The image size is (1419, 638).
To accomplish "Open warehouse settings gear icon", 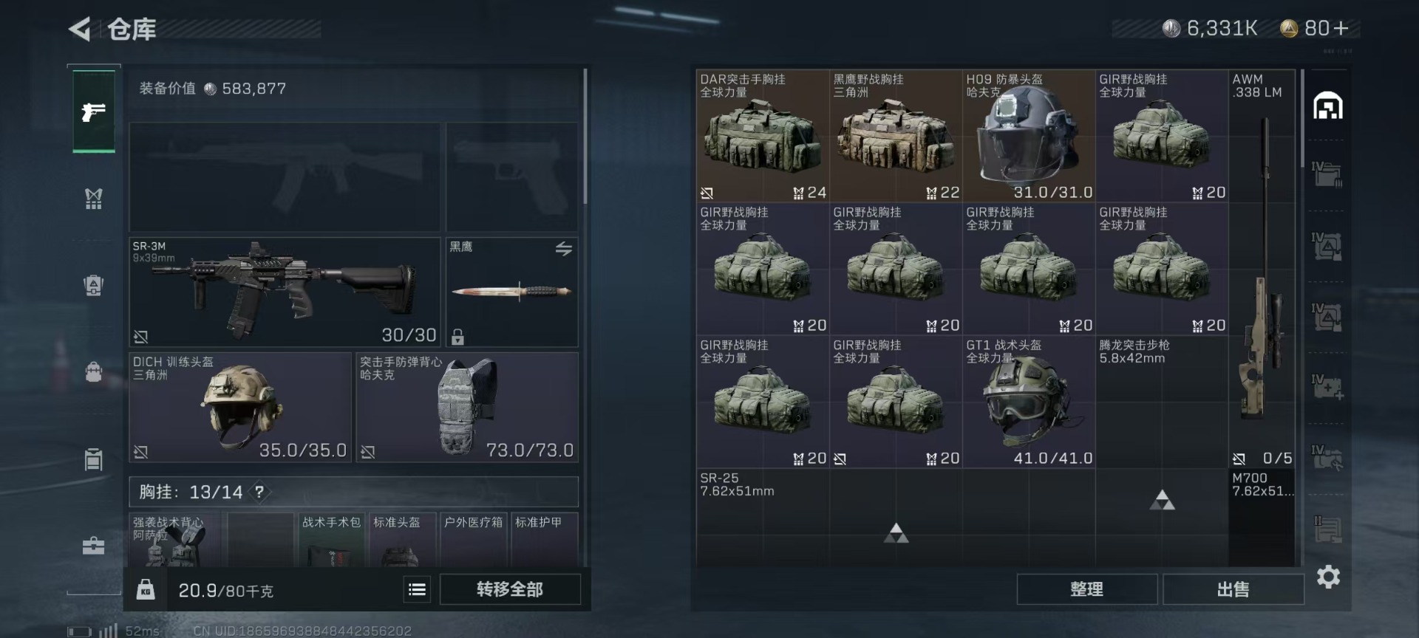I will point(1328,577).
